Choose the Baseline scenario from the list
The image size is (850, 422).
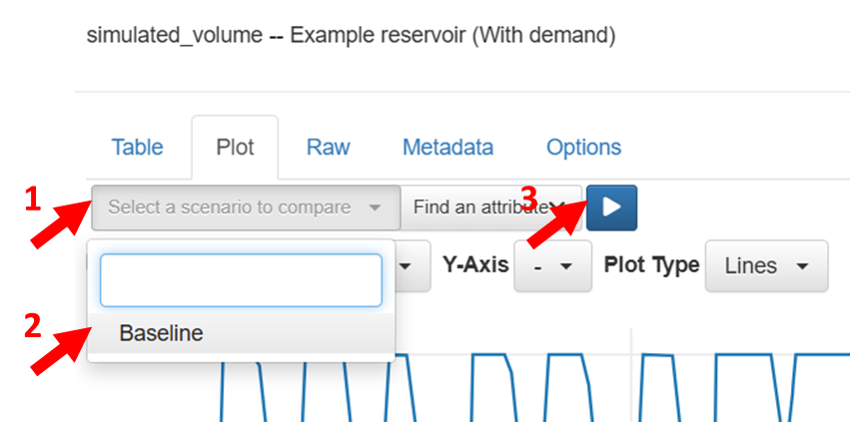pyautogui.click(x=161, y=333)
